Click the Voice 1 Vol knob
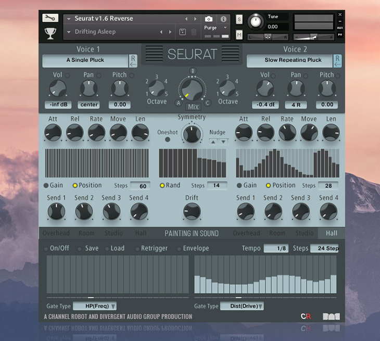The image size is (380, 341). click(58, 89)
